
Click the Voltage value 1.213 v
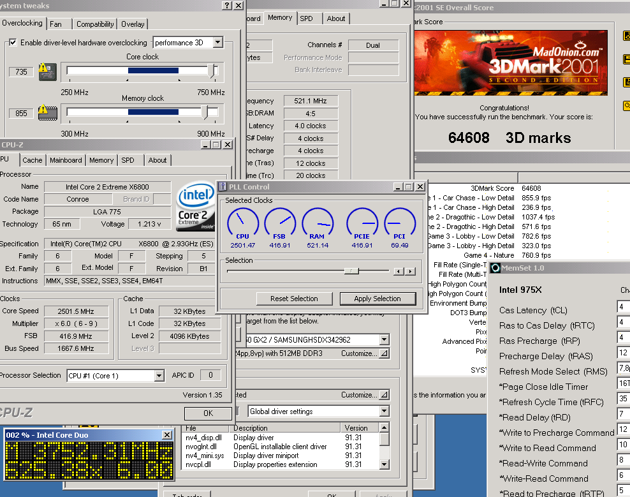(149, 224)
